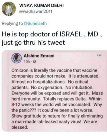Click the Replying to label
107x136 pixels.
12,24
